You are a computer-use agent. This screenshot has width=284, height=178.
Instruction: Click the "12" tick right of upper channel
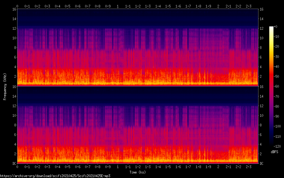click(x=261, y=29)
